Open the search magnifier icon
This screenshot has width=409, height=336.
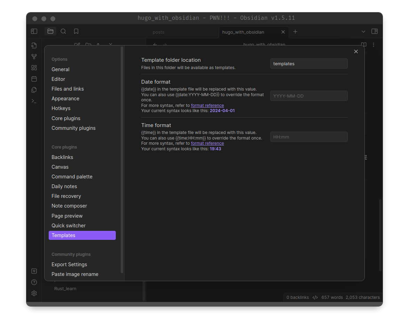pos(63,31)
